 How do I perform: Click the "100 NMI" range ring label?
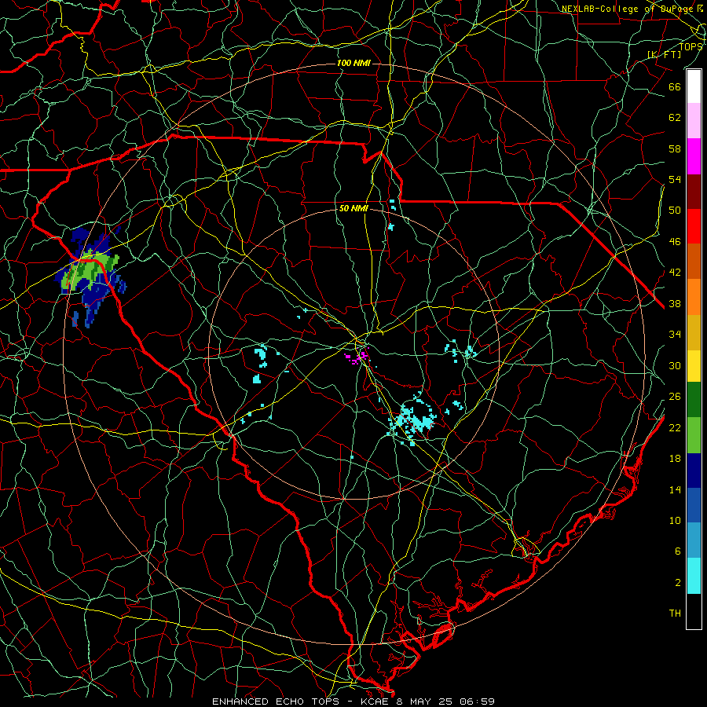(353, 63)
